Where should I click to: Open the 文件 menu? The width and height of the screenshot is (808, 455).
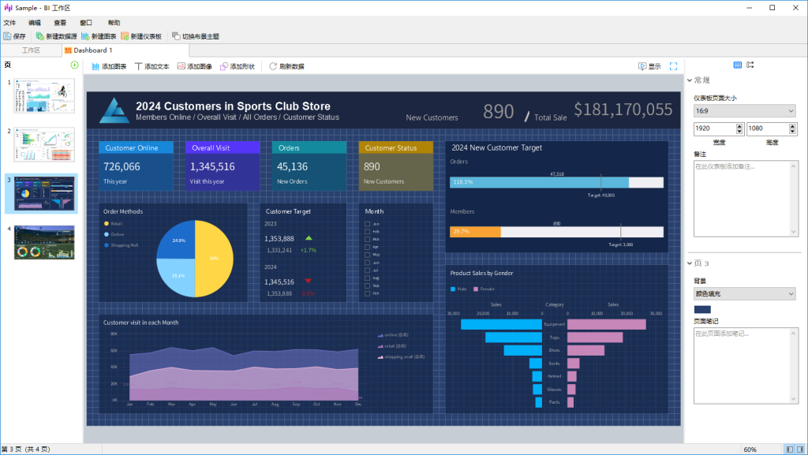pyautogui.click(x=9, y=23)
